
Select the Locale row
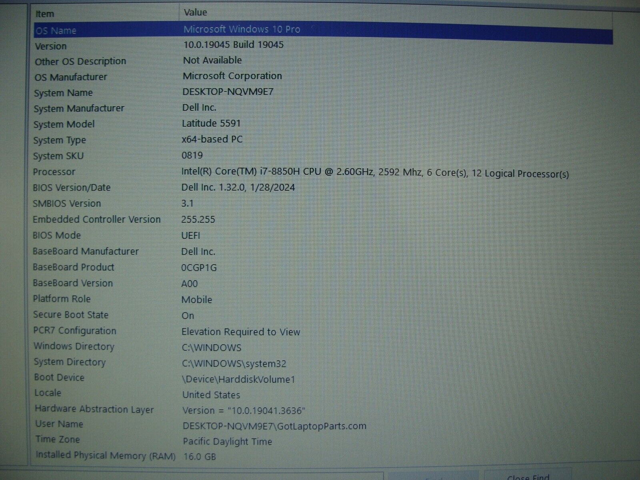coord(48,393)
